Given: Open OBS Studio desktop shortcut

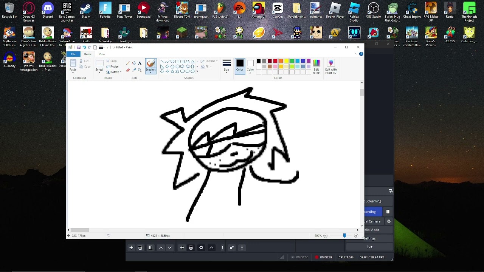Looking at the screenshot, I should (x=374, y=11).
